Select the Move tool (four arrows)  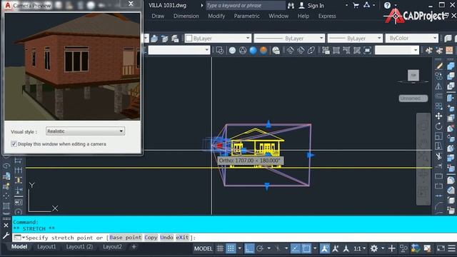(439, 116)
